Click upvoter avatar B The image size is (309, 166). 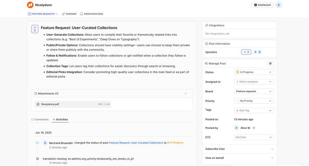tap(260, 52)
